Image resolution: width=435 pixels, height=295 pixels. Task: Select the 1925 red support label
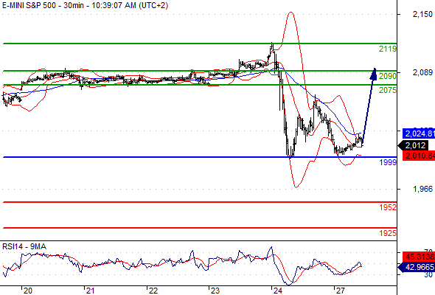388,233
